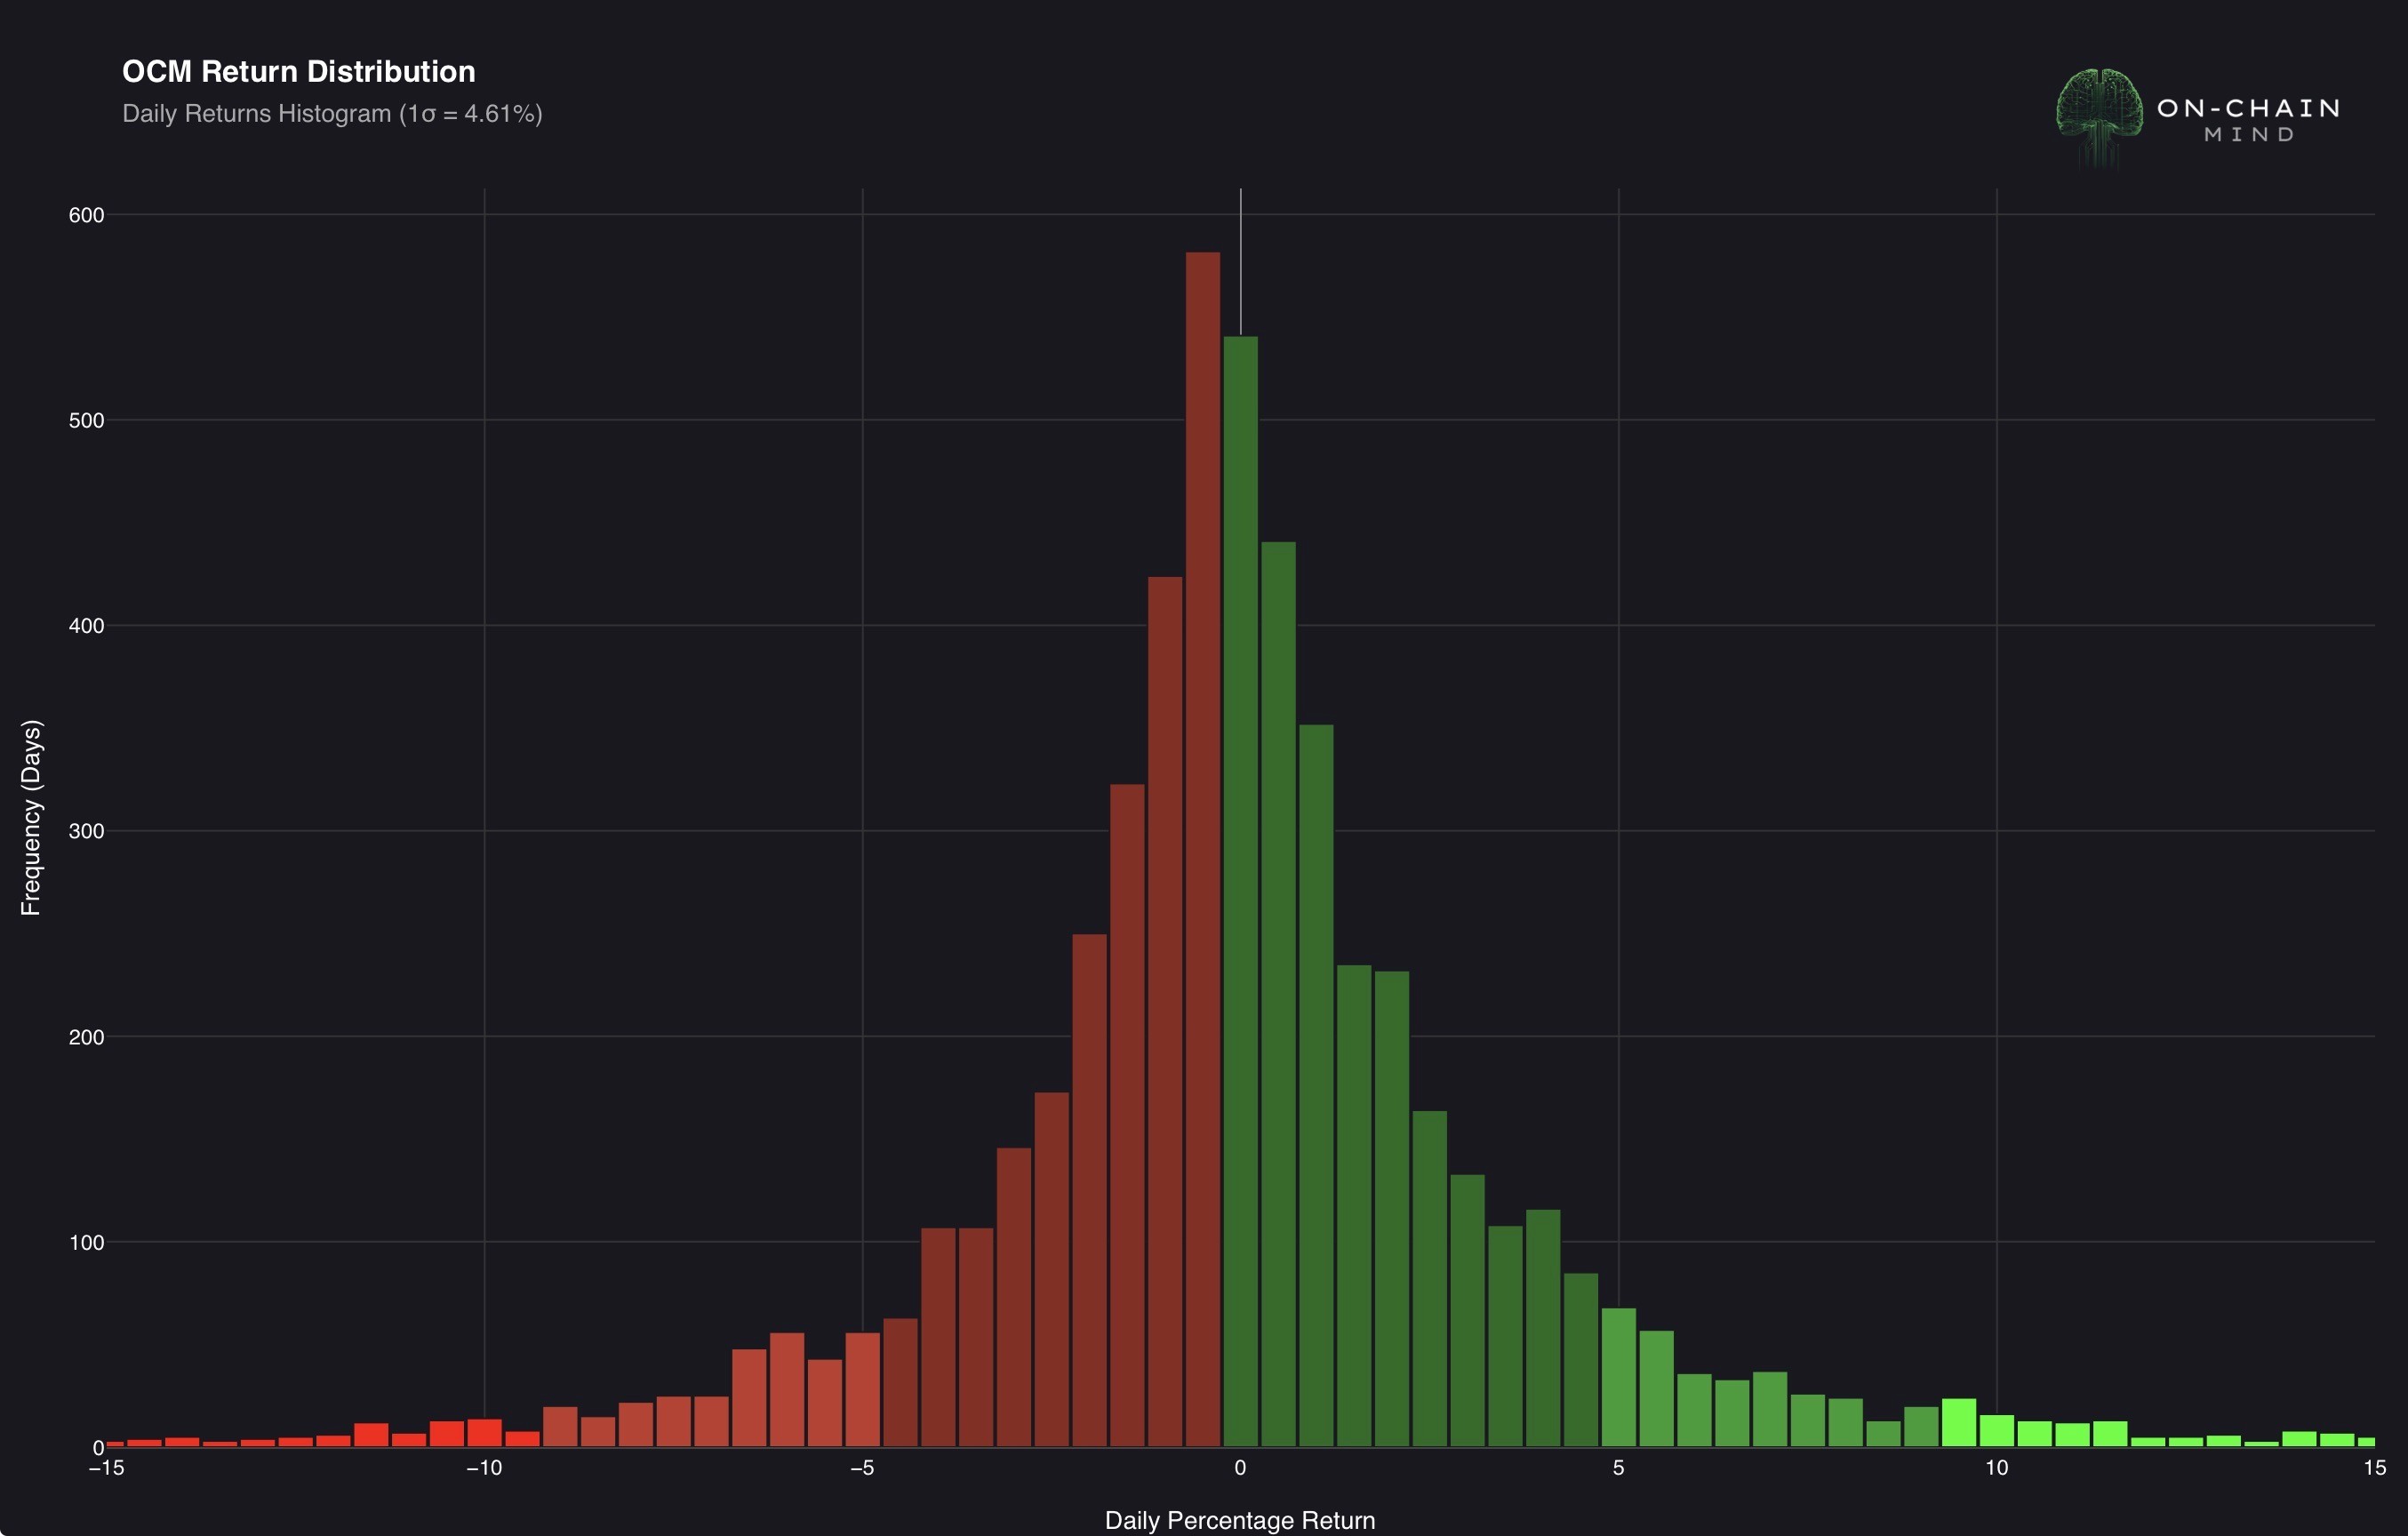This screenshot has width=2408, height=1536.
Task: Click the y-axis tick label 600
Action: click(x=86, y=215)
